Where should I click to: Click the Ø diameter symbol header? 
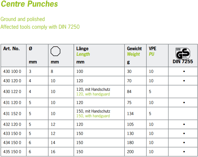pos(30,49)
